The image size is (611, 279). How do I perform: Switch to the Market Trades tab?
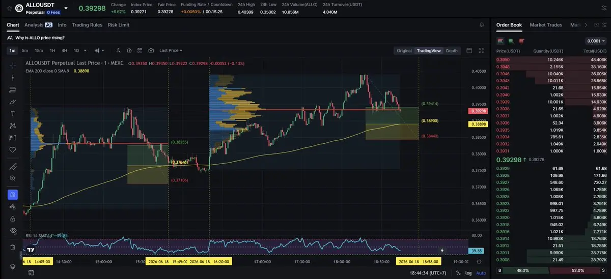[547, 24]
